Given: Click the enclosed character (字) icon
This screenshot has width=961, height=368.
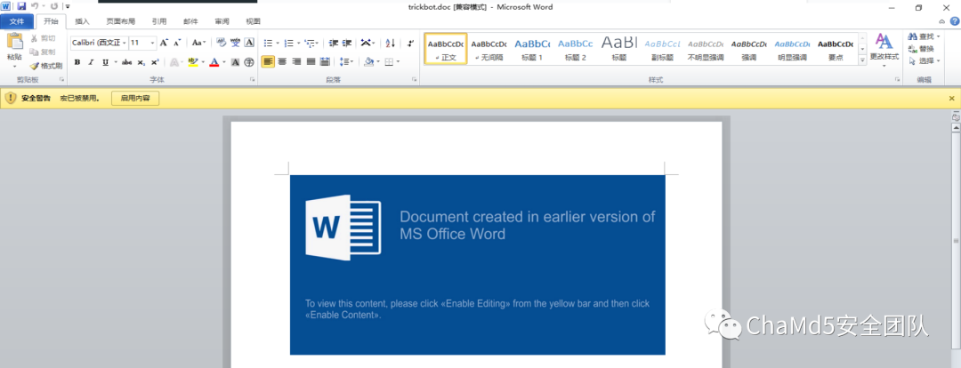Looking at the screenshot, I should click(249, 62).
